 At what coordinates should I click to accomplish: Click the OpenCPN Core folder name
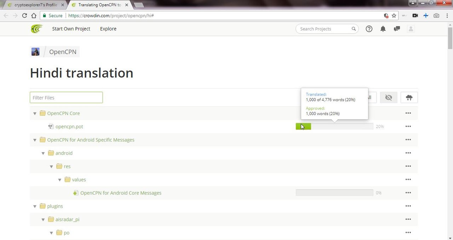click(x=63, y=113)
